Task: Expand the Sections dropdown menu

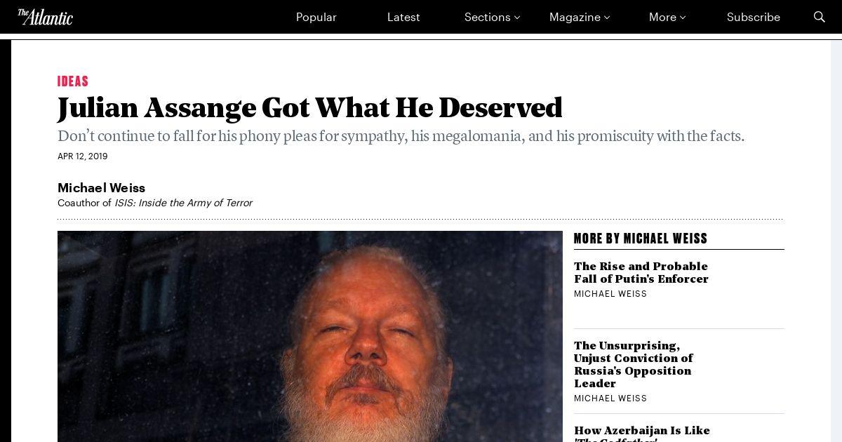Action: click(492, 17)
